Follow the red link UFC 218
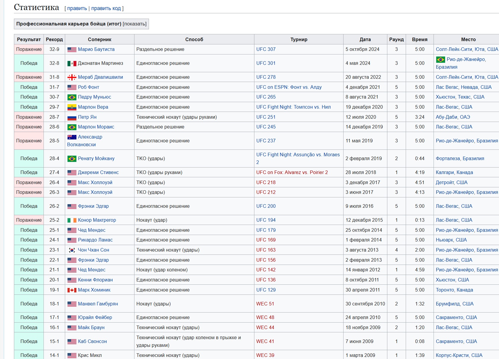 pos(266,182)
